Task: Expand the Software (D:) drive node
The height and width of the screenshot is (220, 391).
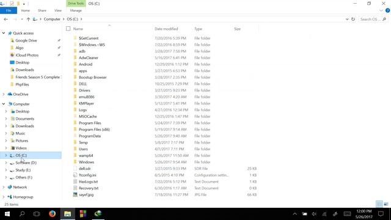Action: click(6, 163)
